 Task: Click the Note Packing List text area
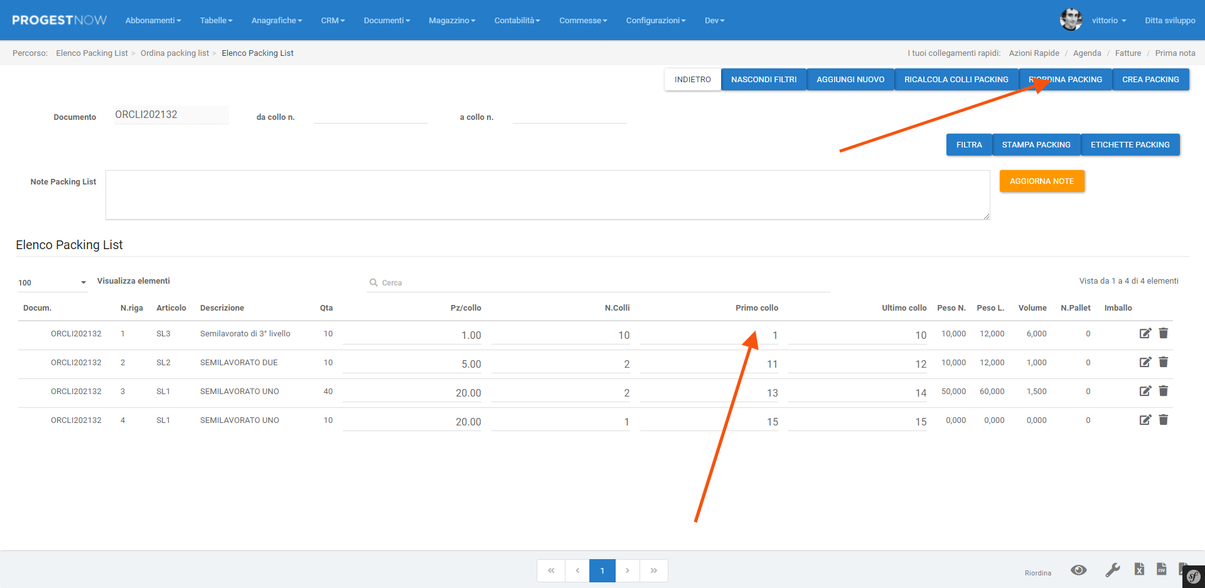tap(547, 195)
